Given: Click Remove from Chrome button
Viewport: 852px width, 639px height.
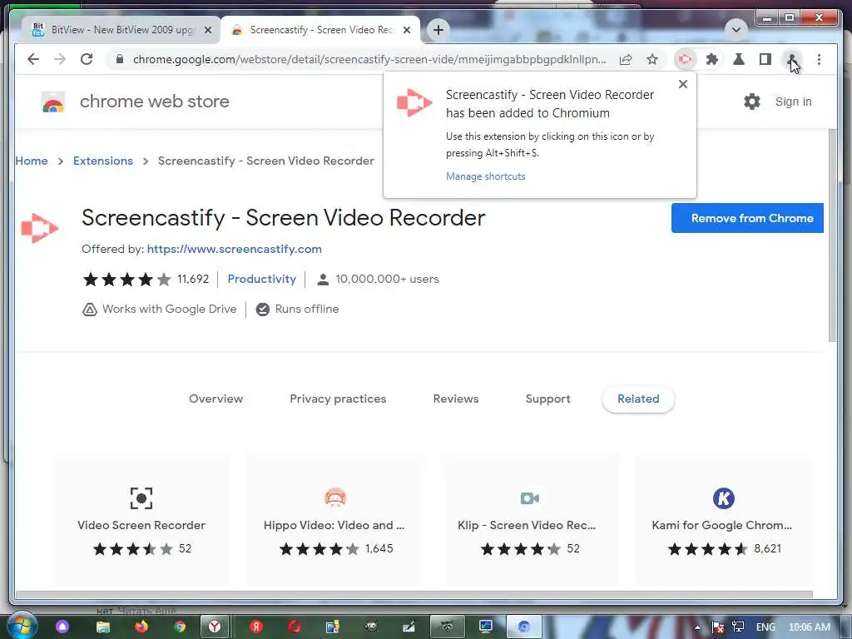Looking at the screenshot, I should pyautogui.click(x=747, y=218).
